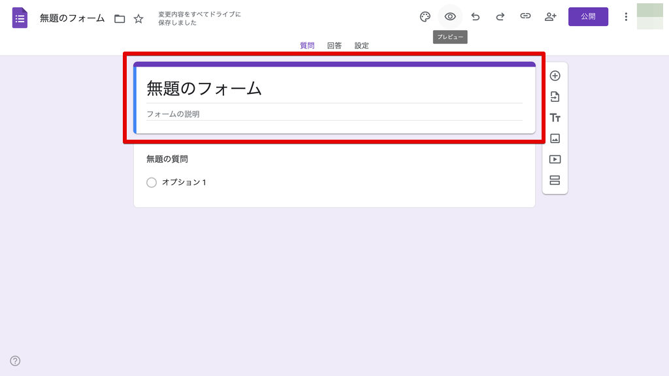
Task: Click the preview eye icon
Action: pyautogui.click(x=450, y=17)
